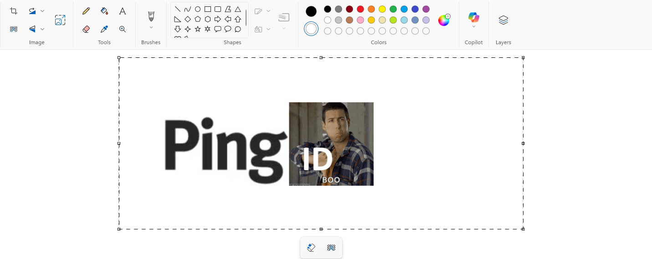This screenshot has width=652, height=259.
Task: Expand the Flip dropdown arrow
Action: point(42,29)
